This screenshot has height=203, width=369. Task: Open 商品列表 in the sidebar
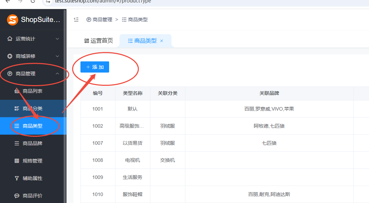(33, 91)
